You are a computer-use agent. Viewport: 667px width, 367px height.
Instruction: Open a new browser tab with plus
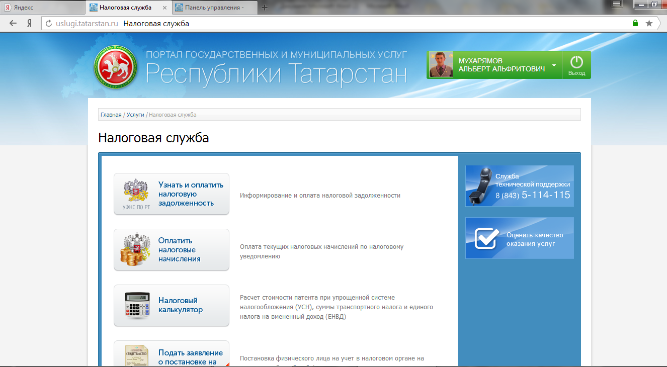pos(265,8)
